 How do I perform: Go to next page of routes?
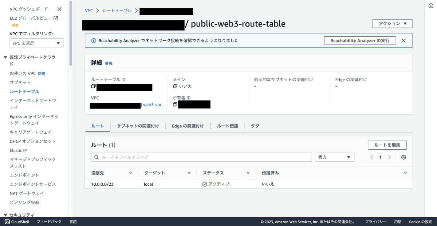pyautogui.click(x=389, y=157)
